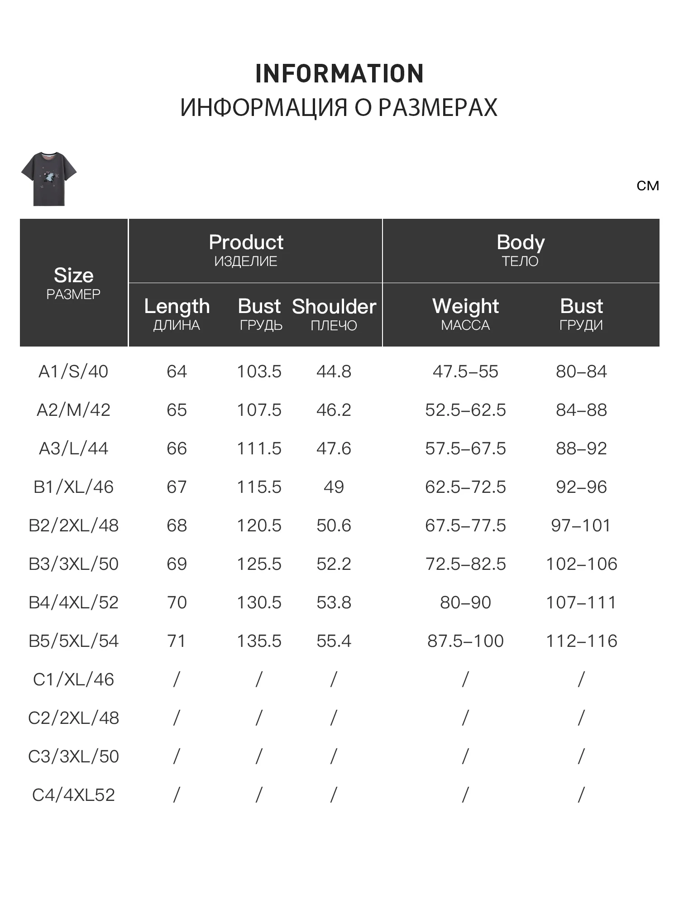Select the 47.5–55 weight range cell
This screenshot has width=679, height=906.
coord(465,371)
